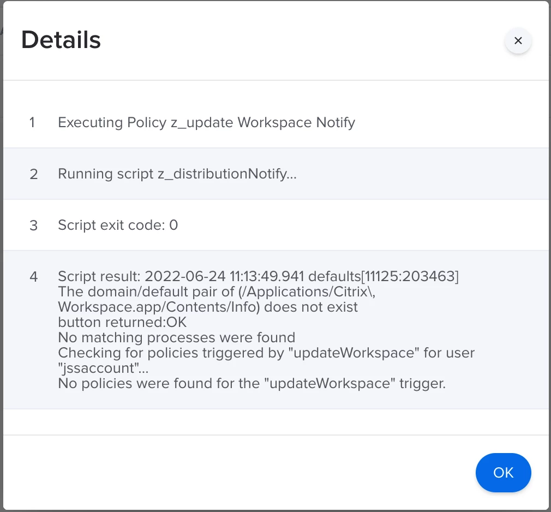Select 'Script exit code: 0' line
Viewport: 551px width, 512px height.
[x=118, y=225]
